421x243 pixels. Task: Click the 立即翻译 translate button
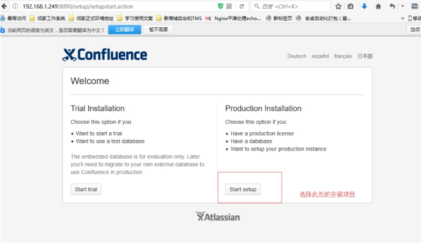pos(125,30)
